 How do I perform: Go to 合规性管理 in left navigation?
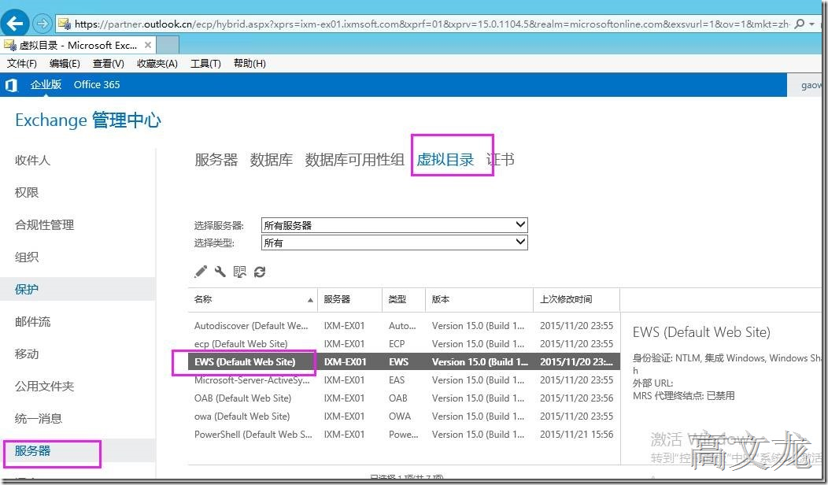tap(44, 224)
